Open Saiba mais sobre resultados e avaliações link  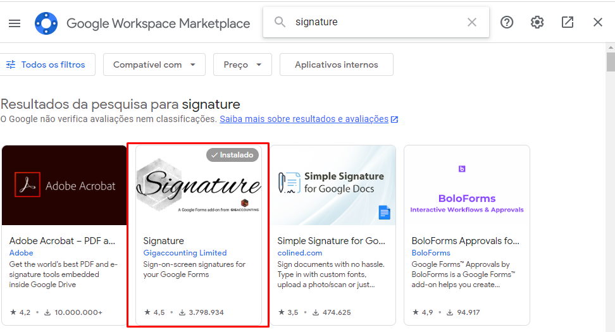tap(309, 119)
